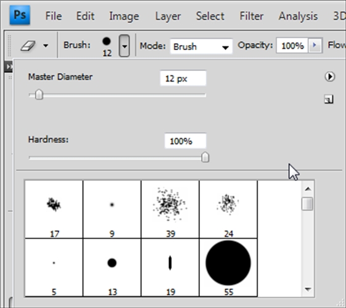Choose the 39 spatter brush preset
This screenshot has width=346, height=308.
170,209
